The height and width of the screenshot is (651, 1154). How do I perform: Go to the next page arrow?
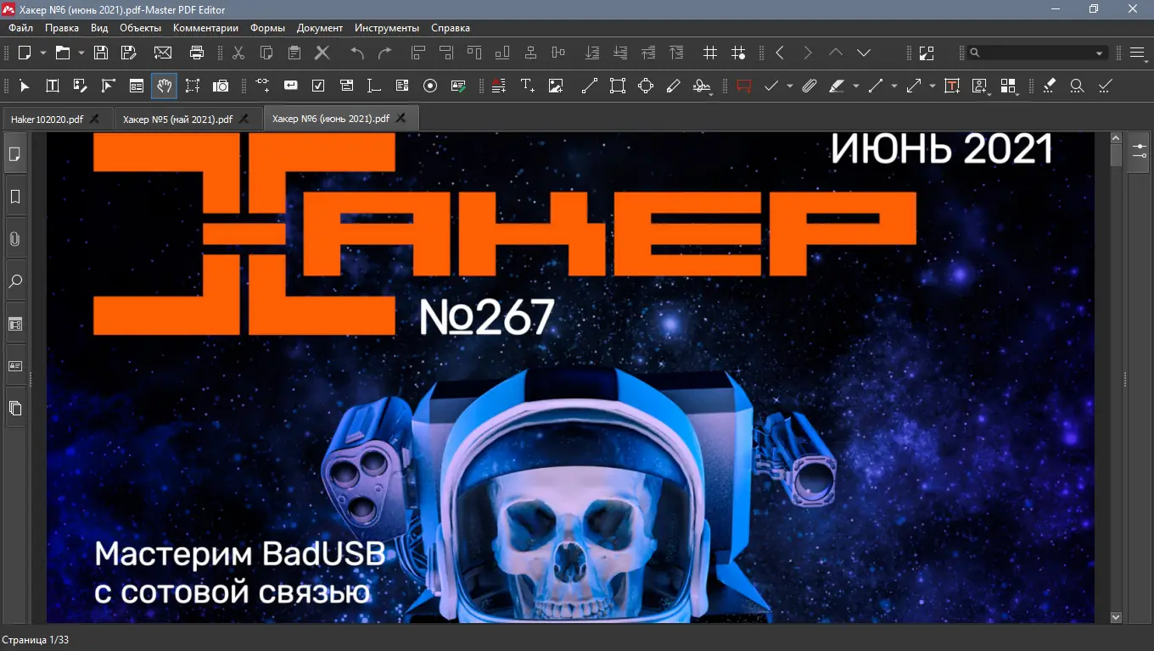(x=808, y=53)
